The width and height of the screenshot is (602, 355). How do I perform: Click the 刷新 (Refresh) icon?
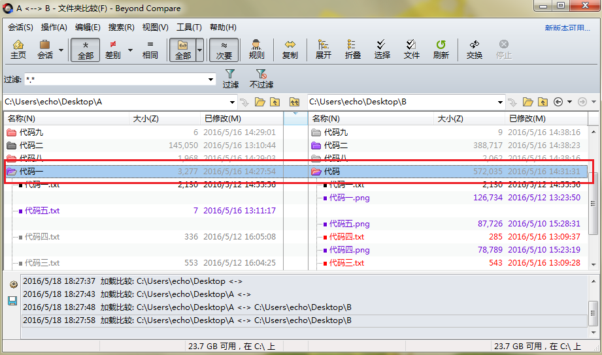point(441,50)
